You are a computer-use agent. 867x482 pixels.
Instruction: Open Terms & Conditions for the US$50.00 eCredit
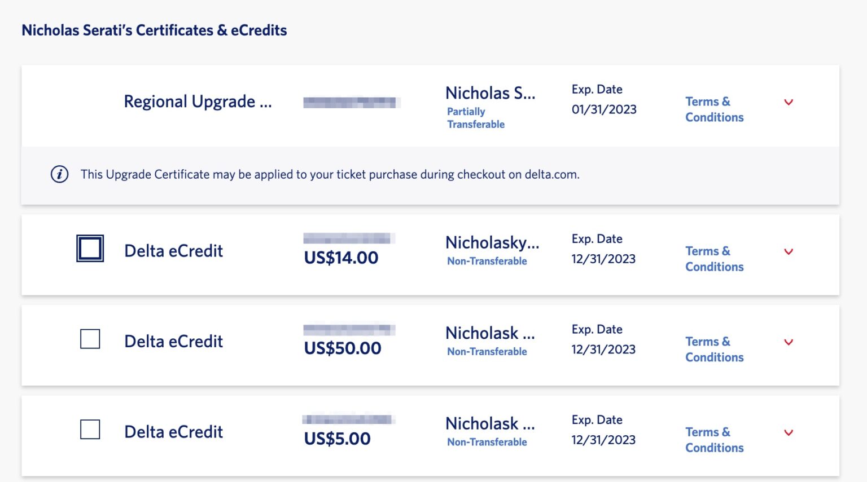click(x=714, y=349)
